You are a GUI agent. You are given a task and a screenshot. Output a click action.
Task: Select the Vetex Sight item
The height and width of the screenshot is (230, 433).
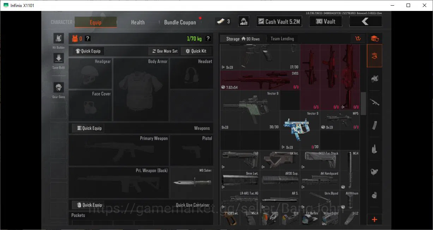(330, 218)
